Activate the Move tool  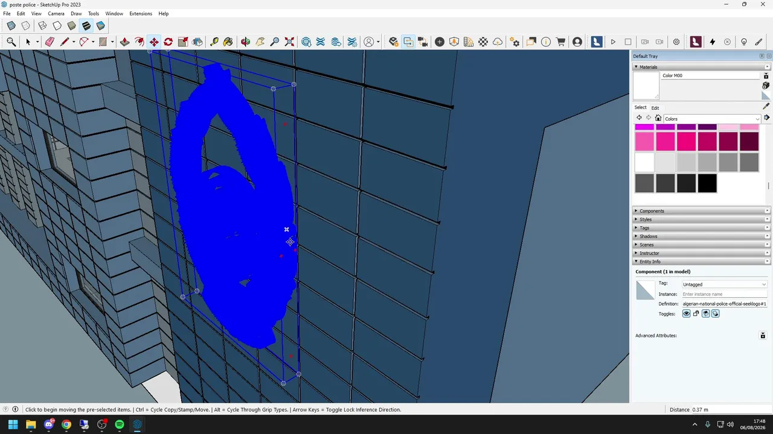coord(154,42)
